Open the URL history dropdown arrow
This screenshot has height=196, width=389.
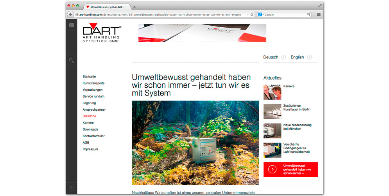pyautogui.click(x=246, y=14)
